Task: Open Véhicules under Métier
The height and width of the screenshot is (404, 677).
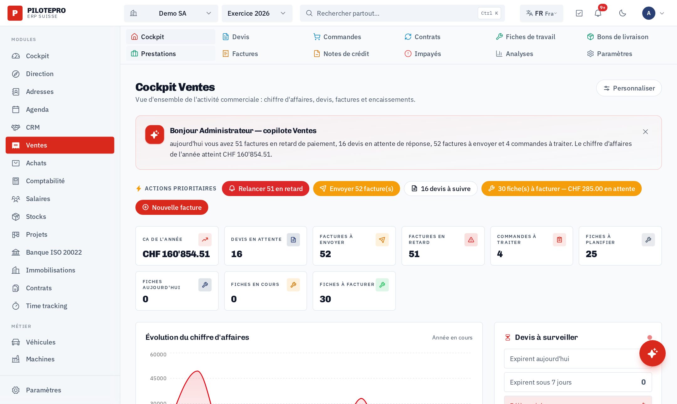Action: click(x=60, y=342)
